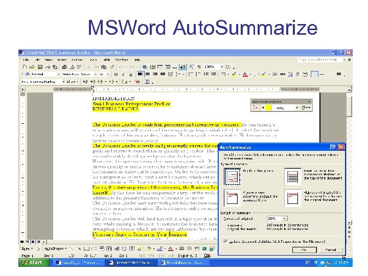368x276 pixels.
Task: Decrease summary percent with left arrow
Action: tap(263, 108)
